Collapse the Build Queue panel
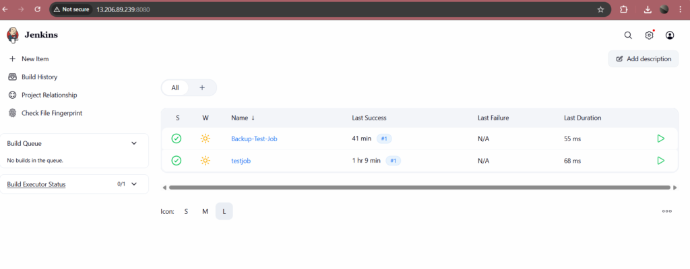This screenshot has width=690, height=269. [134, 143]
